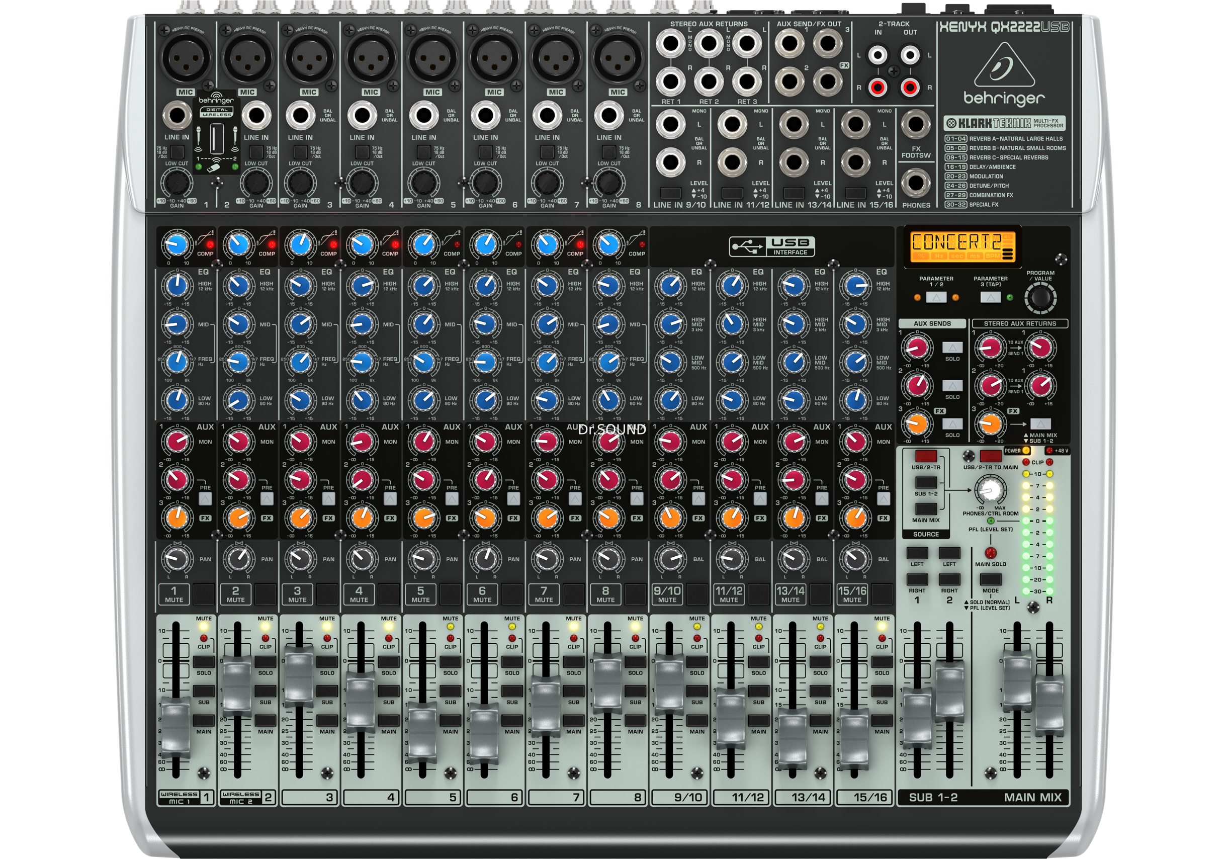Click the LINE IN 15/16 right jack
Image resolution: width=1227 pixels, height=859 pixels.
(855, 162)
